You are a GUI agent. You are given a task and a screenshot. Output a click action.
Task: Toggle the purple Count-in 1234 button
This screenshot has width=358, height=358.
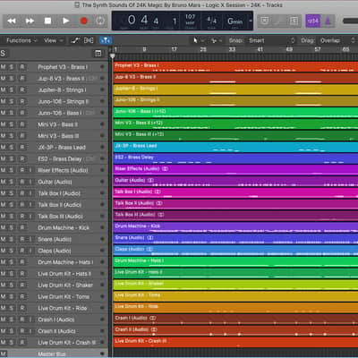(x=313, y=21)
